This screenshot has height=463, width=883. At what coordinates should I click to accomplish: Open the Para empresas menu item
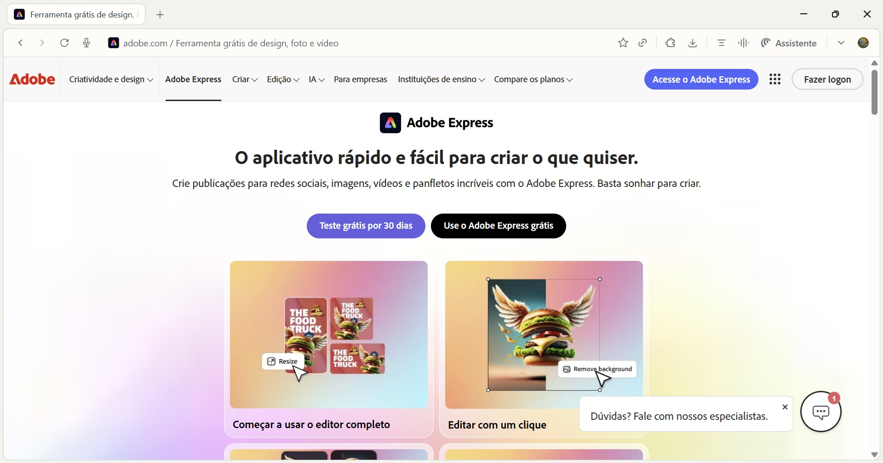(361, 79)
